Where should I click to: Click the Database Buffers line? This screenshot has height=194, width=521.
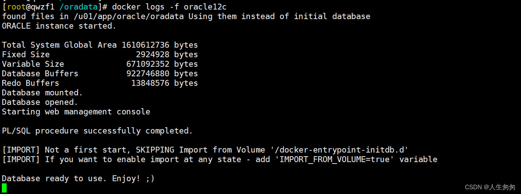click(x=100, y=73)
